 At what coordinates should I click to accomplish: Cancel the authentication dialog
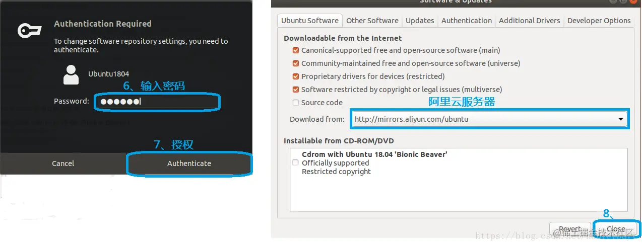(63, 163)
